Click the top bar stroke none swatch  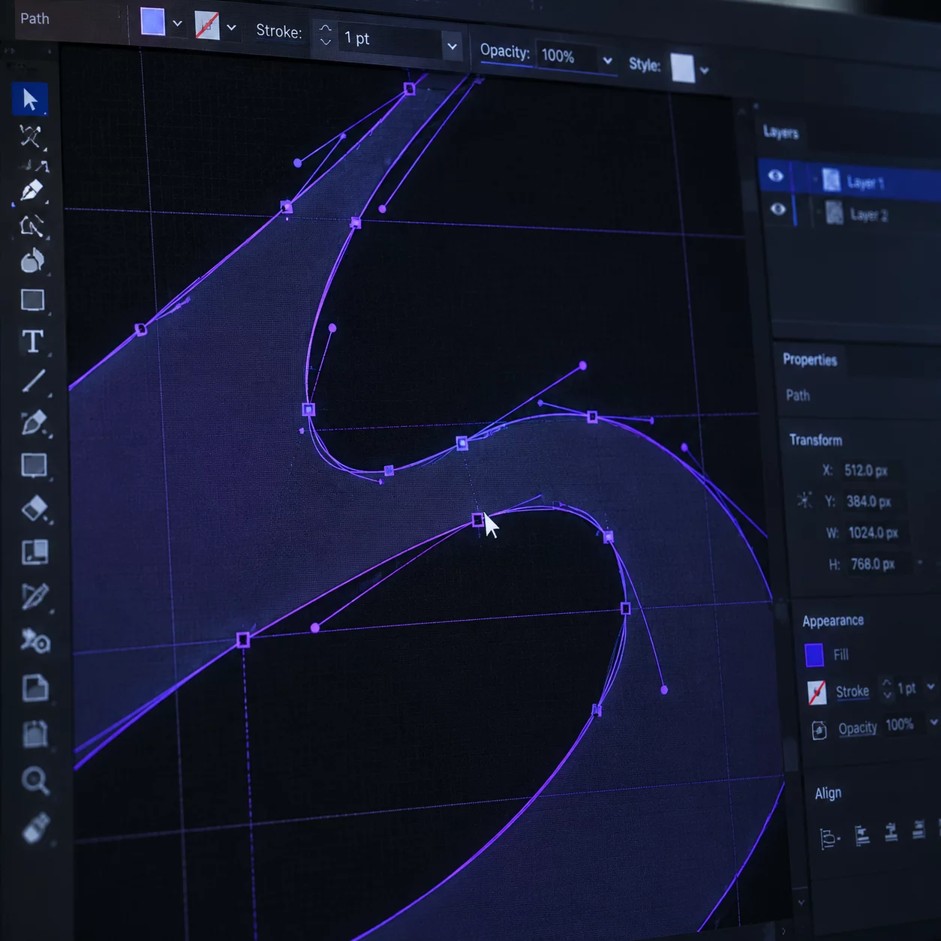[207, 26]
